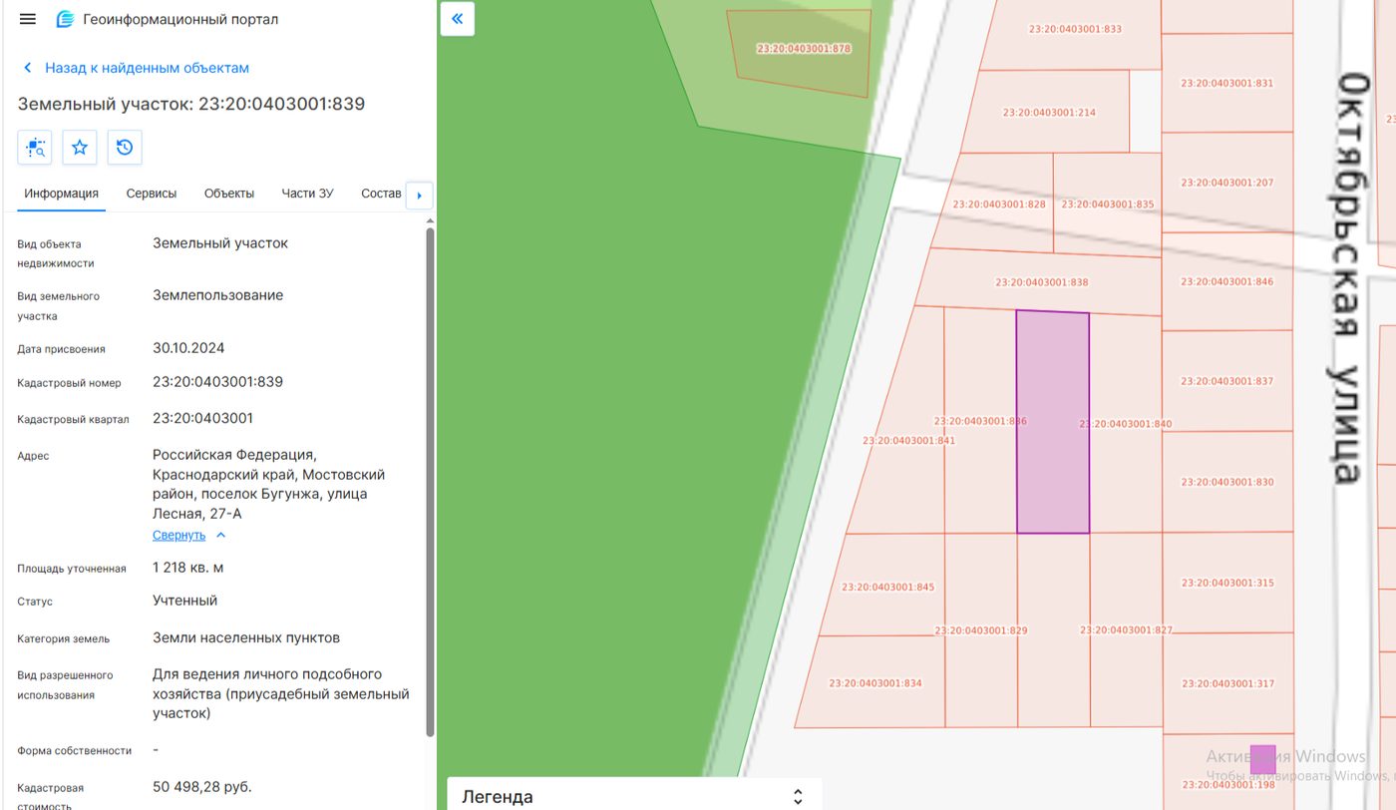Open the hamburger main menu
The height and width of the screenshot is (810, 1396).
point(28,19)
